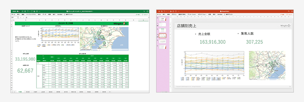Viewport: 304px width, 102px height.
Task: Click the Search magnifier icon in PowerPoint
Action: [288, 11]
